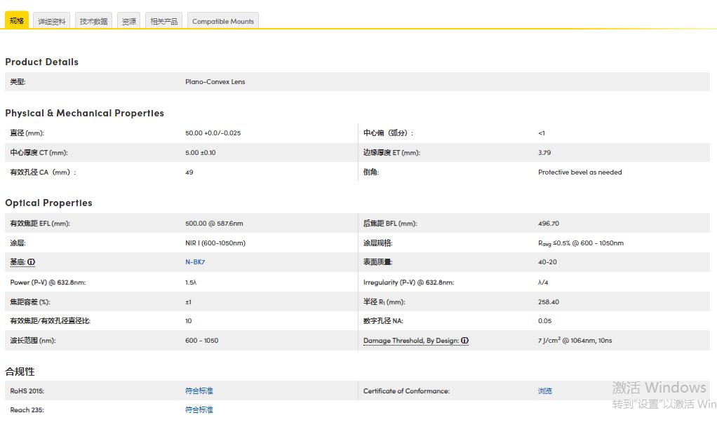Screen dimensions: 717x429
Task: Click the 7 J/cm² damage threshold value
Action: 575,341
